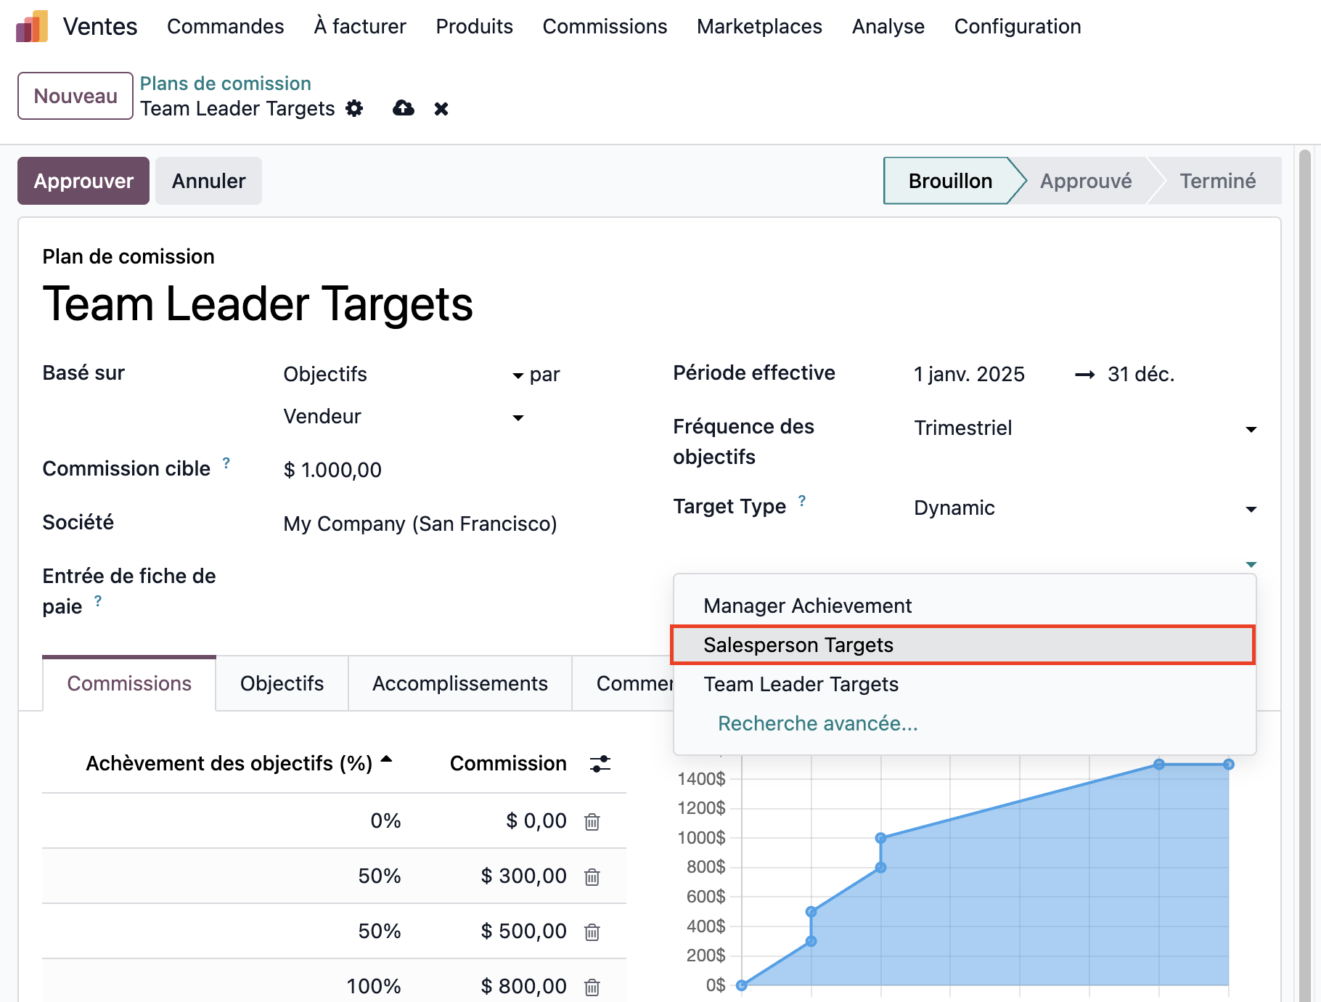The width and height of the screenshot is (1321, 1002).
Task: Click the $ 500,00 commission cell
Action: pos(524,932)
